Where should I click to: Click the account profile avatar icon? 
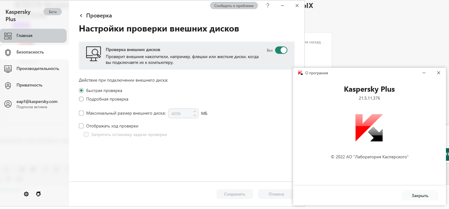(8, 104)
